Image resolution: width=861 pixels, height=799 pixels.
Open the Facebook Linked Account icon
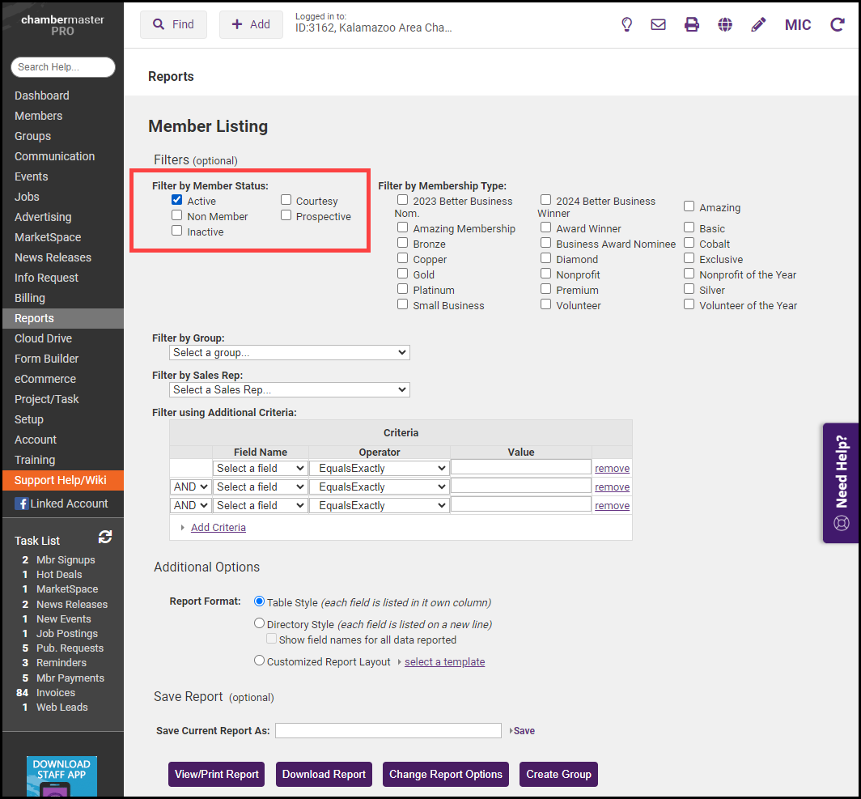coord(21,504)
